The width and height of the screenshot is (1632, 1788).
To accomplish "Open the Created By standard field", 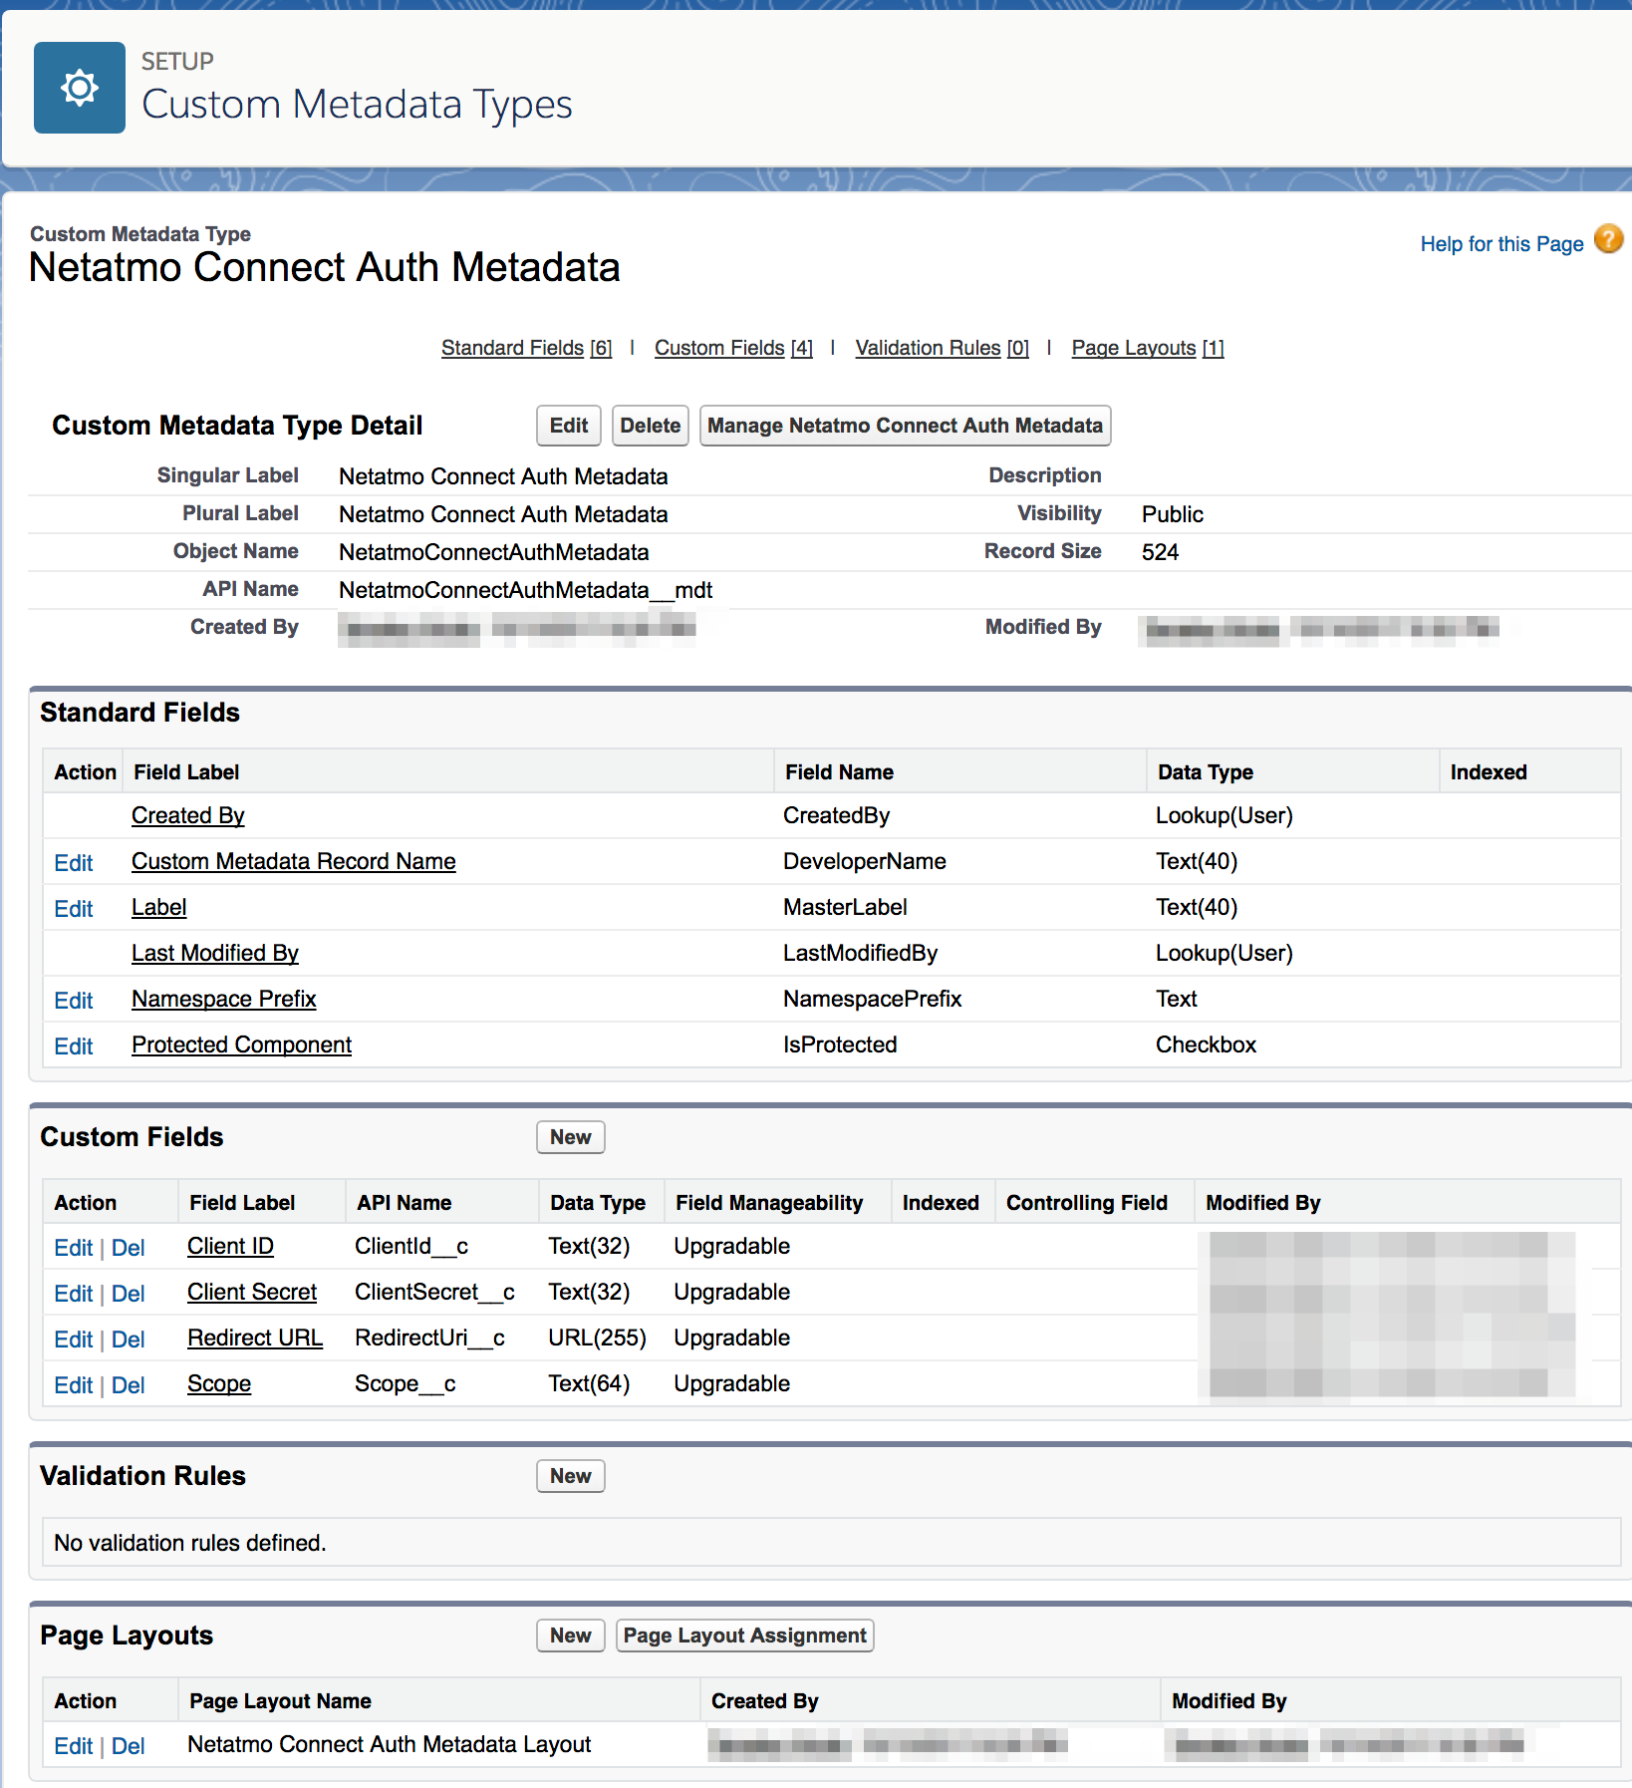I will click(188, 815).
